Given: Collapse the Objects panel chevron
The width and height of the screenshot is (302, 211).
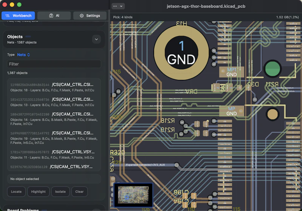Looking at the screenshot, I should (x=96, y=40).
